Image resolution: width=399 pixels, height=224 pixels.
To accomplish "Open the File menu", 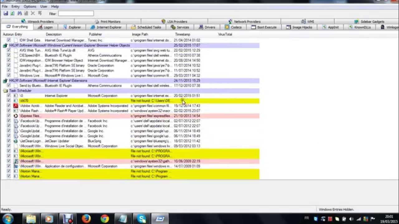I will (x=5, y=7).
